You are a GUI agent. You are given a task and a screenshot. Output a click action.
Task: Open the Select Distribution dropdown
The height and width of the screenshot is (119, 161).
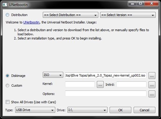point(70,15)
